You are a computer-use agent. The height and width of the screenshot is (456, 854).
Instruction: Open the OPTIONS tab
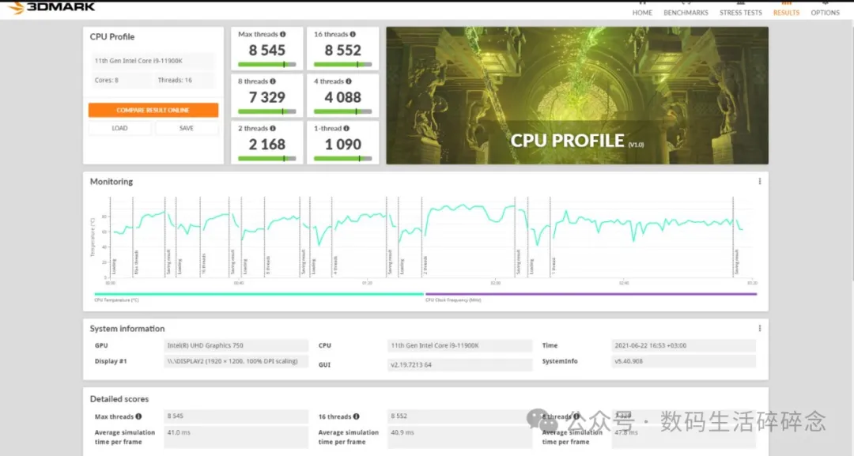point(825,13)
